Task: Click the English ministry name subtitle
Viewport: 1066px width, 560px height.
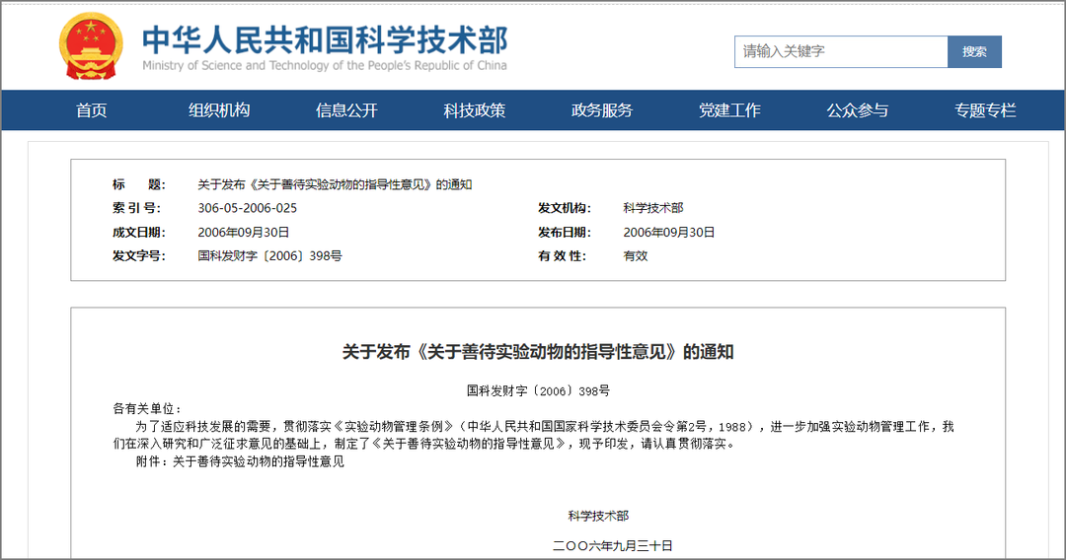Action: click(x=325, y=65)
